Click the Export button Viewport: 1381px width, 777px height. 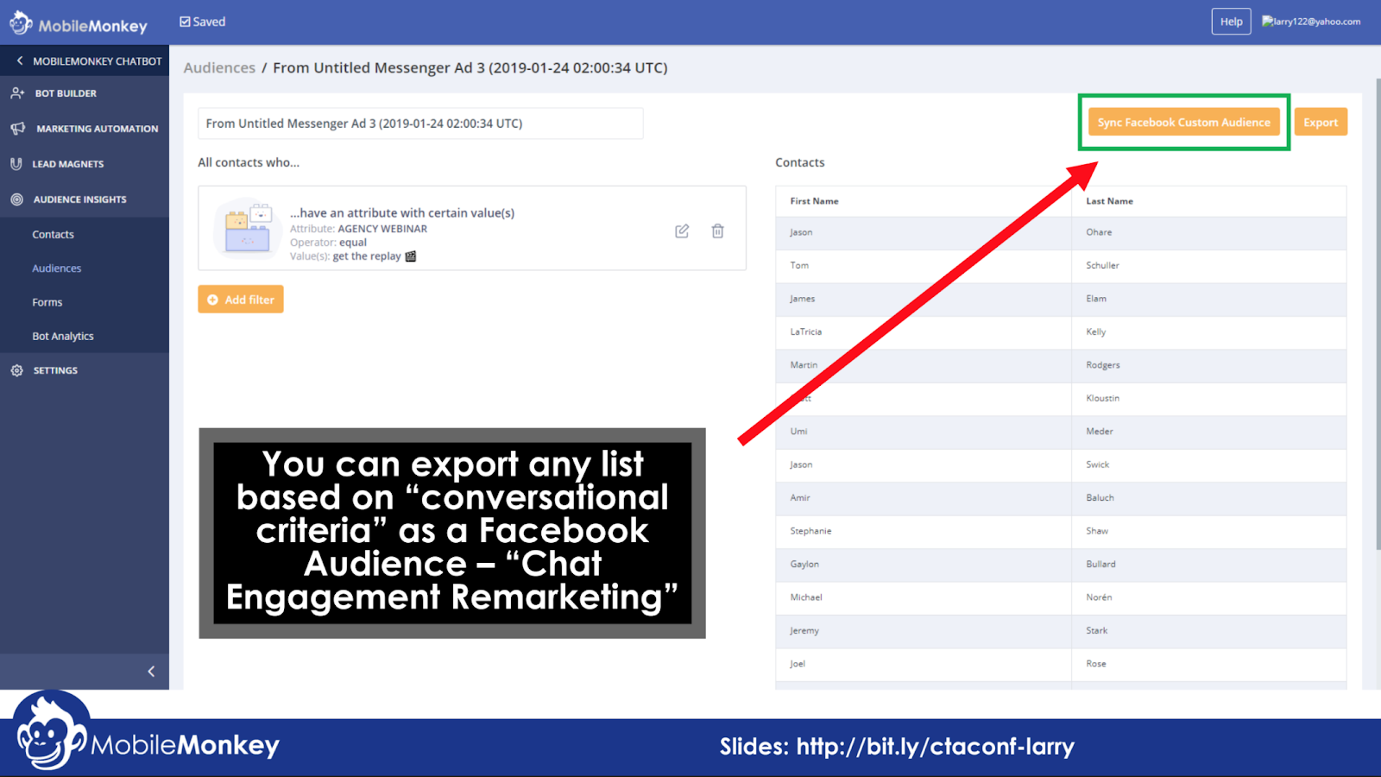pos(1321,123)
